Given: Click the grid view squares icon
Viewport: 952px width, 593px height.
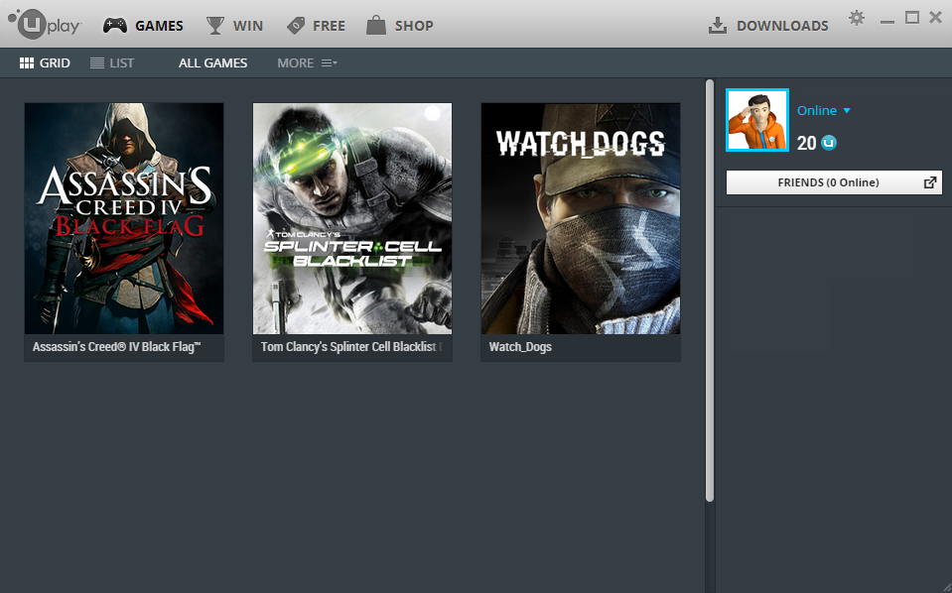Looking at the screenshot, I should click(x=27, y=63).
